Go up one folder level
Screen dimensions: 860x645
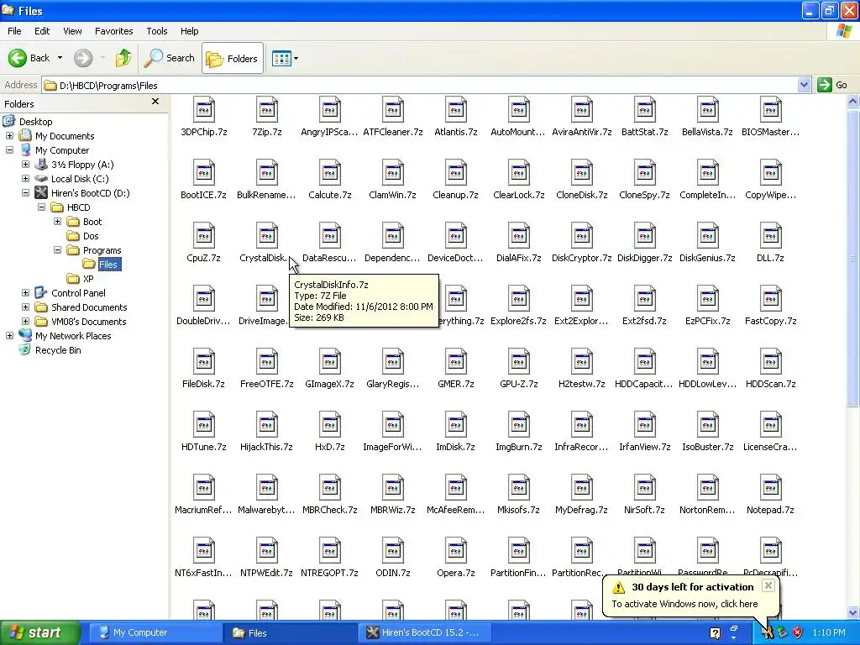(x=123, y=58)
